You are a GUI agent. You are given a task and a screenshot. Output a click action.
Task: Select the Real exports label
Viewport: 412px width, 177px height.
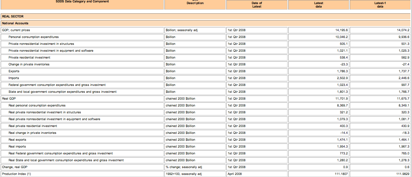point(17,140)
